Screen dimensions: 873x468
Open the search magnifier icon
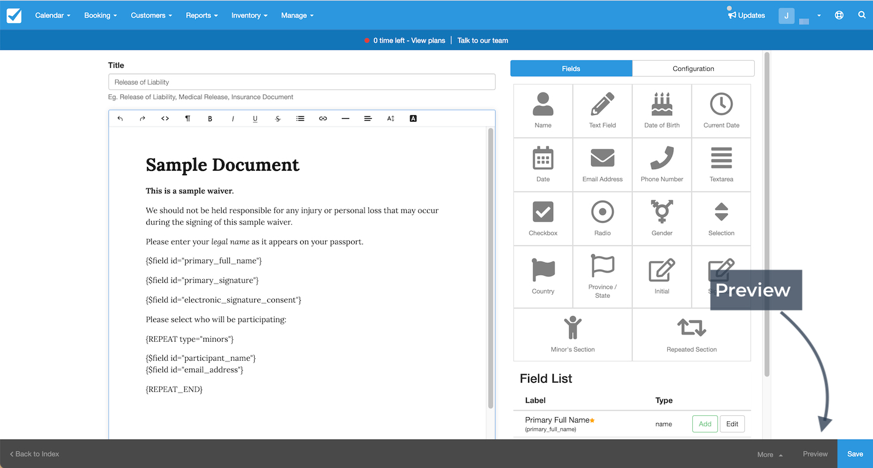(862, 15)
